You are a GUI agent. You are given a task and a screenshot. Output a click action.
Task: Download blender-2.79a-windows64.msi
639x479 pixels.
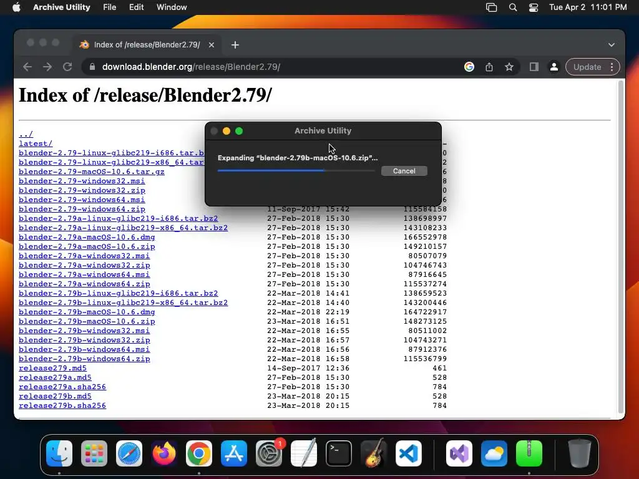[84, 274]
